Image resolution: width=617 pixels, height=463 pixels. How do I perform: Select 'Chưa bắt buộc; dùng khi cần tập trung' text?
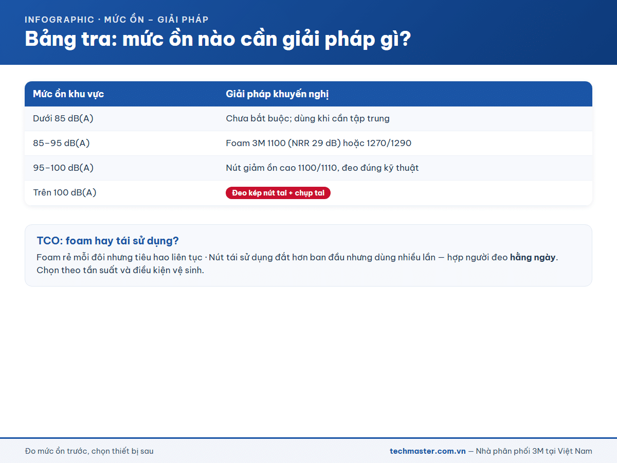[x=308, y=119]
